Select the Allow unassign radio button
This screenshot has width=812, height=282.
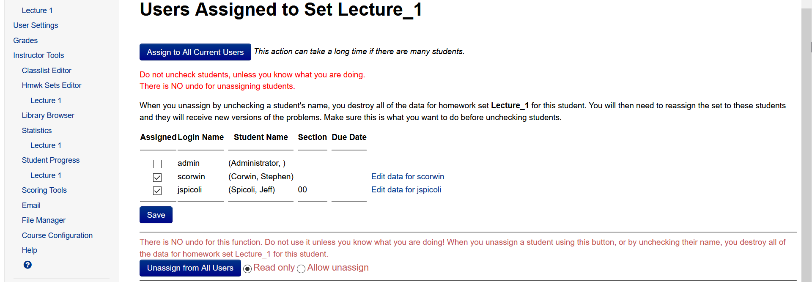301,269
